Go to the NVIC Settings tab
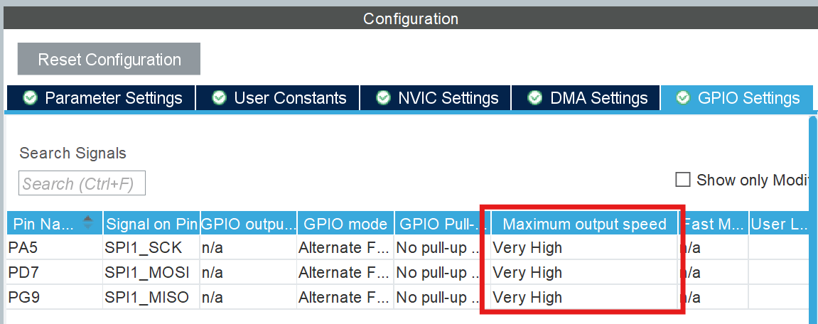 tap(436, 98)
